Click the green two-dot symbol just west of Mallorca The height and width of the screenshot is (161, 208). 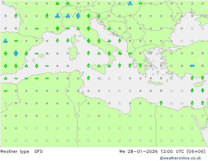tap(37, 54)
